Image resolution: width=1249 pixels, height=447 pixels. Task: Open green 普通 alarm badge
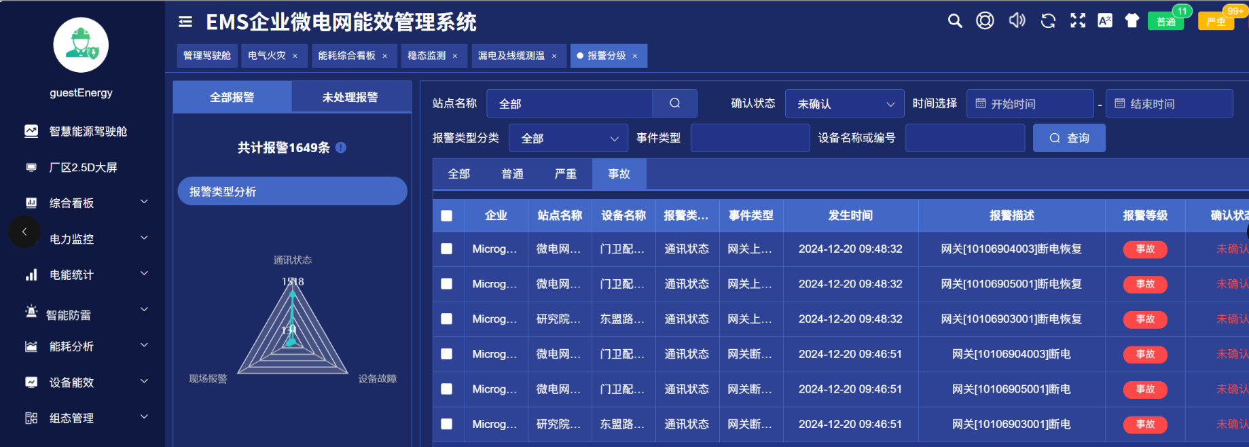1166,21
